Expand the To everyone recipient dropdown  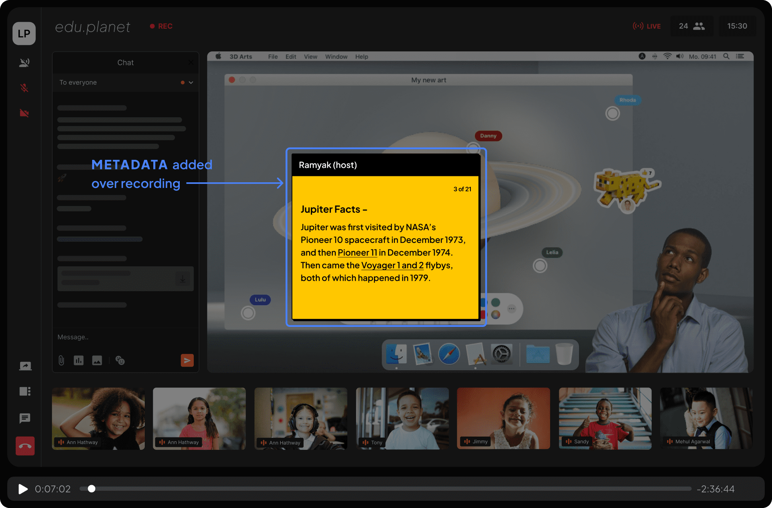pyautogui.click(x=191, y=82)
